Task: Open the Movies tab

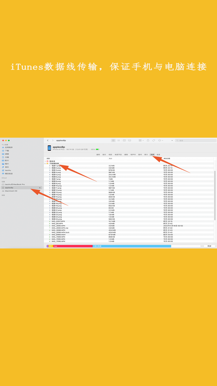Action: 110,154
